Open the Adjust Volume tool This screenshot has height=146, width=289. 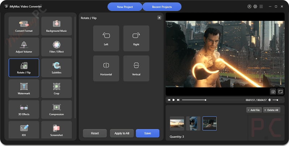[x=24, y=47]
